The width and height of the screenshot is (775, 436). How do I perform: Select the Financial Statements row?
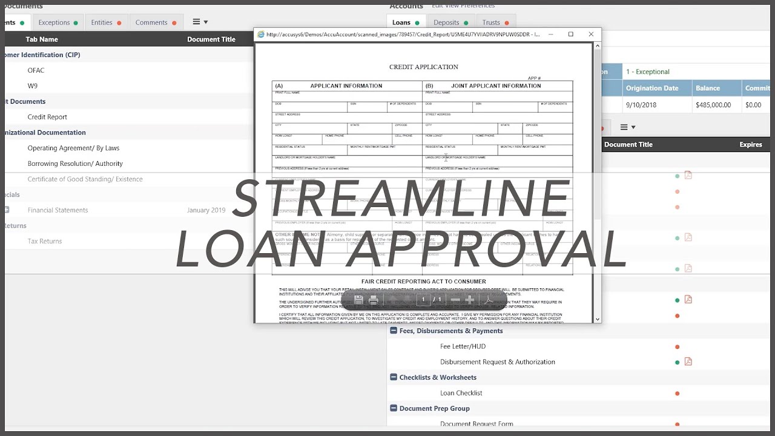click(x=58, y=210)
